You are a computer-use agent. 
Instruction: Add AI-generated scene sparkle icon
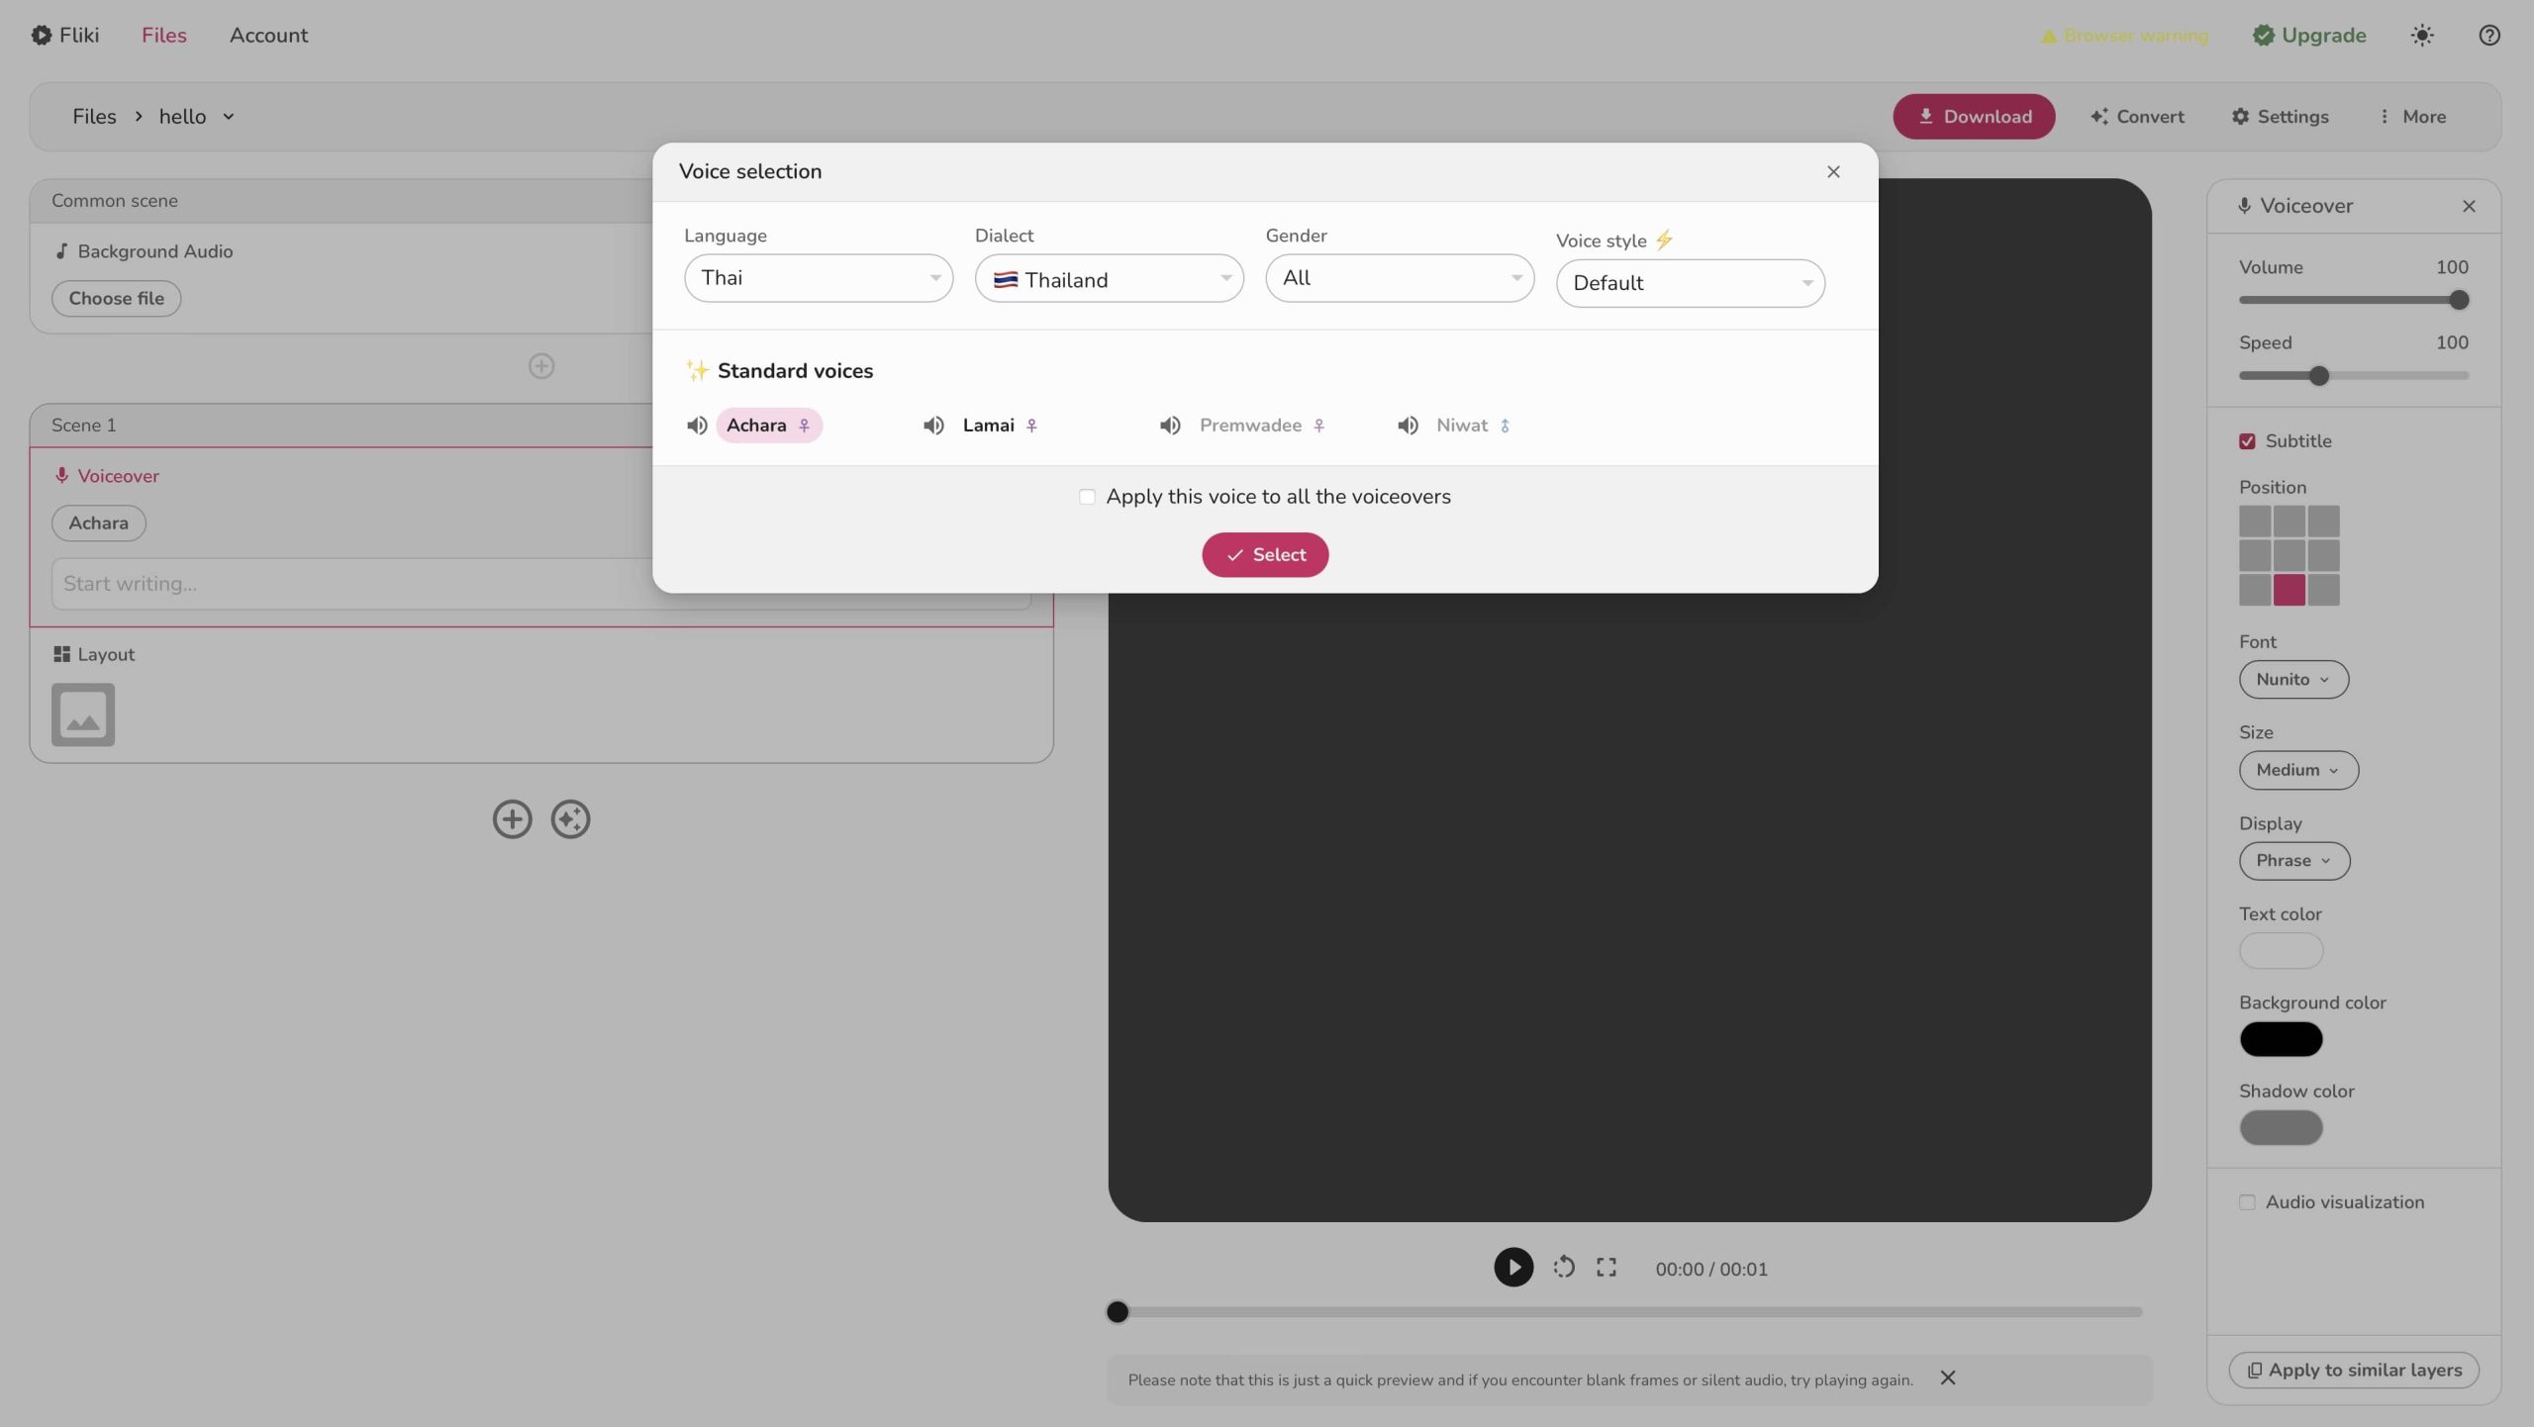tap(570, 819)
